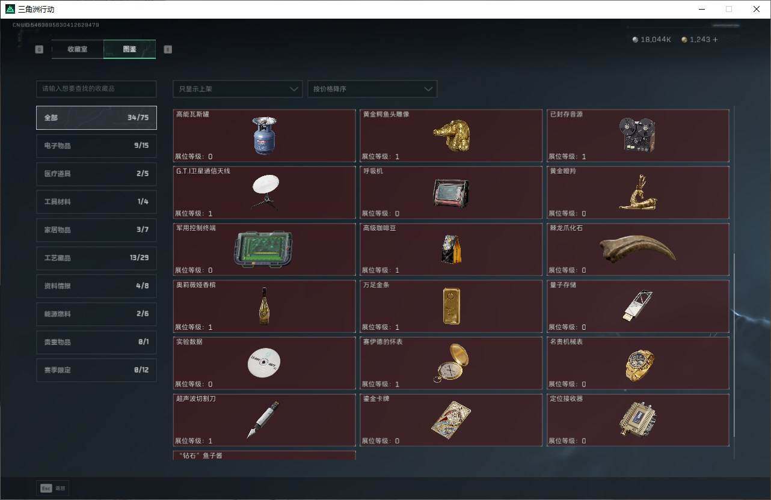Open the 军用控制终端 terminal icon

(263, 249)
